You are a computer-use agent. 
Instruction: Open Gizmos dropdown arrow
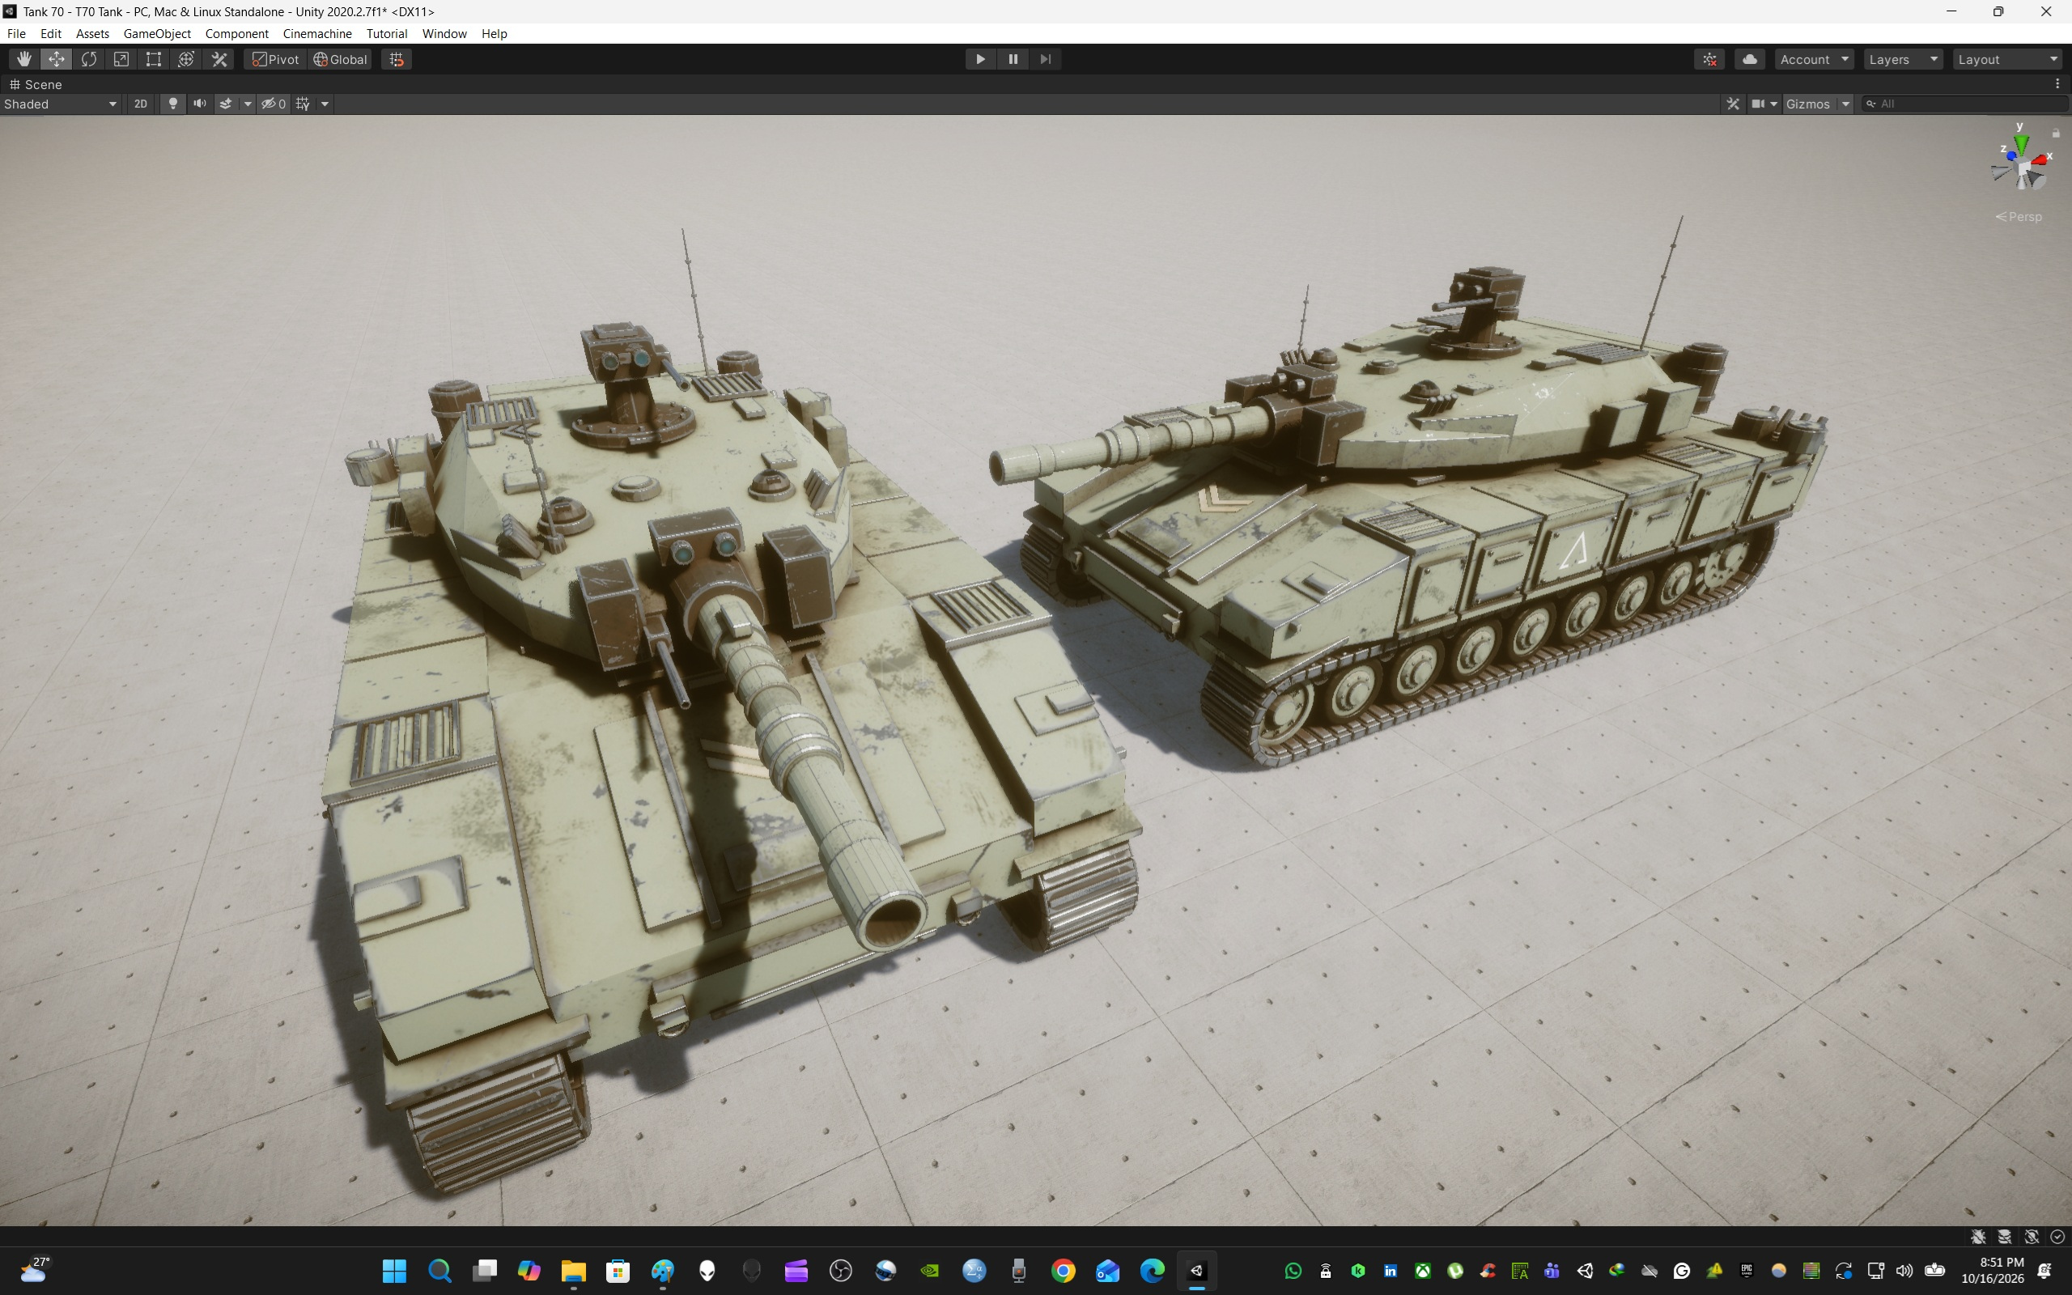(x=1846, y=104)
